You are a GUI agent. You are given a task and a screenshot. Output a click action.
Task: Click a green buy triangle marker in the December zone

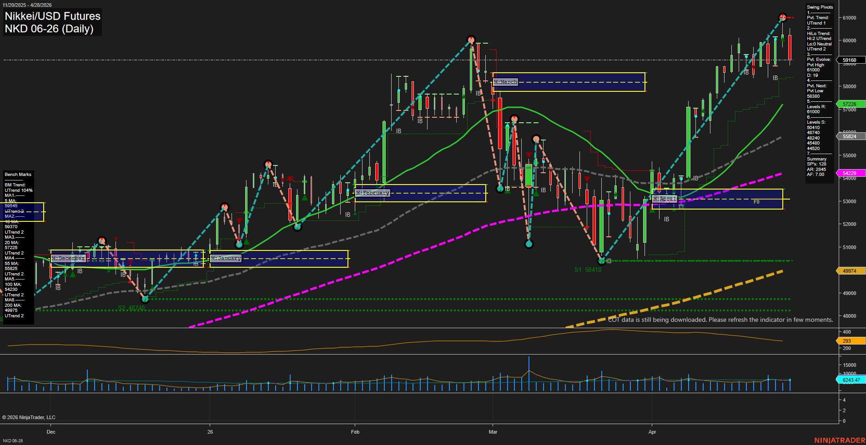click(72, 275)
